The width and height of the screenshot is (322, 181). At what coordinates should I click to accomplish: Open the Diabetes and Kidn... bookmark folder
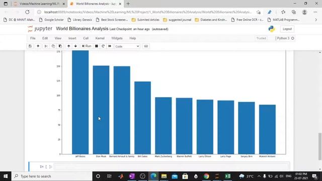(211, 20)
